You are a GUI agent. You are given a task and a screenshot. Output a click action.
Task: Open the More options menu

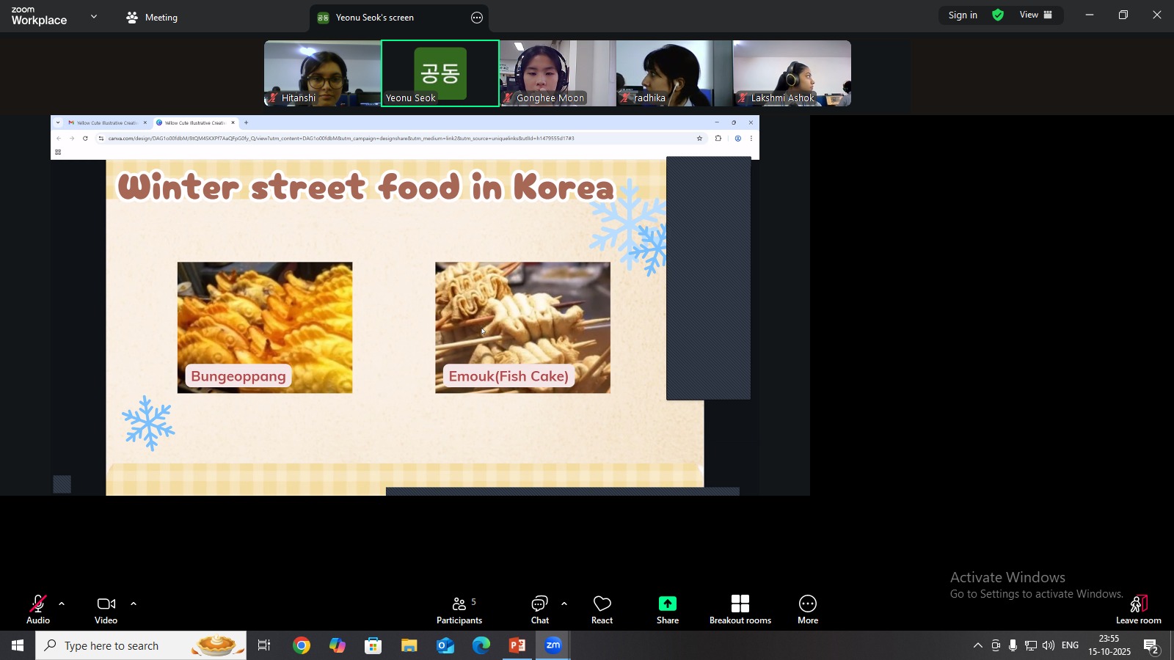(808, 609)
